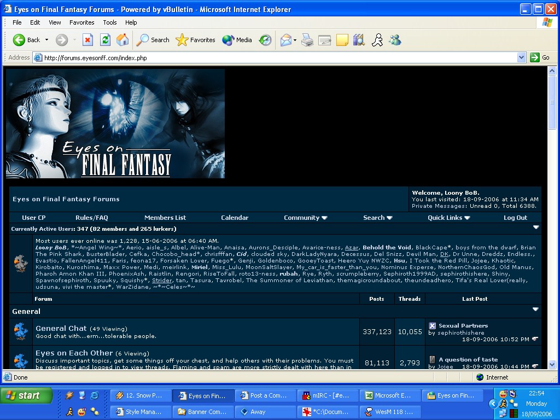Click the Windows start button

pos(26,395)
